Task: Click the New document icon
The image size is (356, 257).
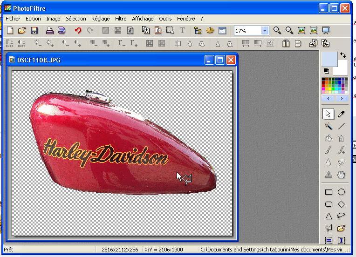Action: click(x=10, y=30)
